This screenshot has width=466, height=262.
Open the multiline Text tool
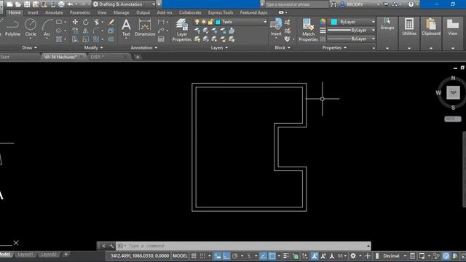coord(126,28)
